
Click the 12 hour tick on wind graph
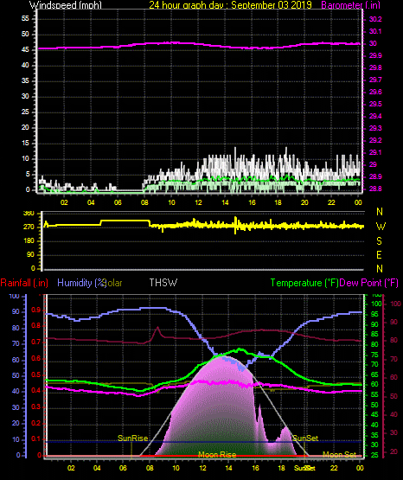pyautogui.click(x=198, y=202)
